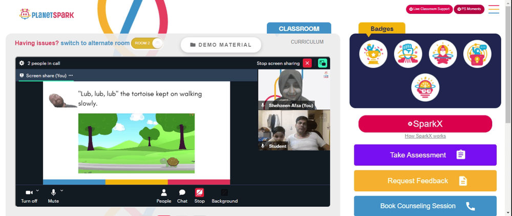Viewport: 512px width, 216px height.
Task: Click document icon on Request Feedback
Action: coord(463,181)
